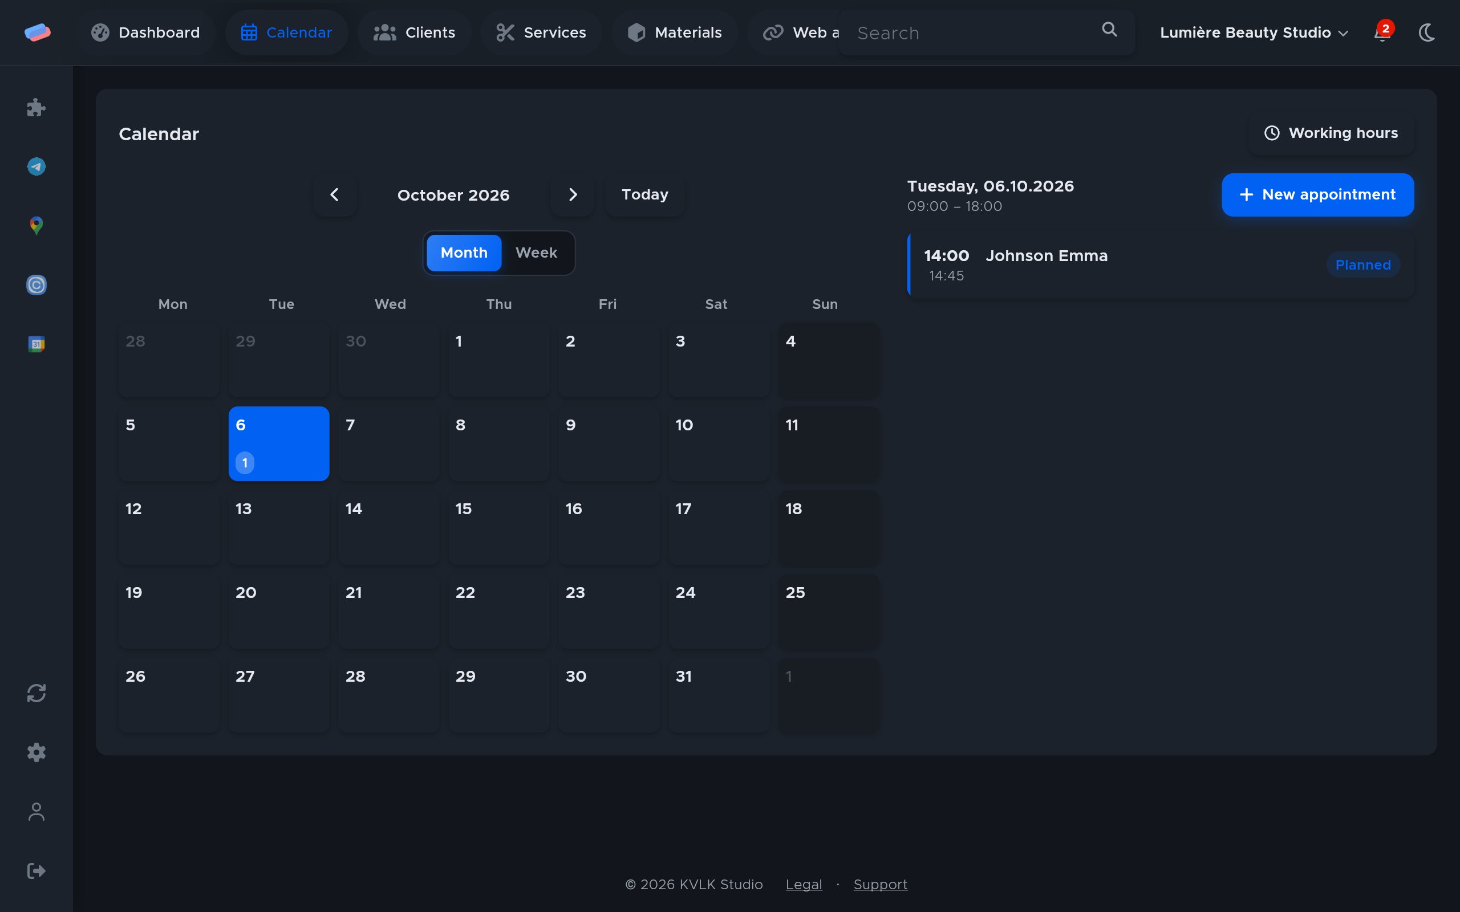
Task: Open the Services tab
Action: 541,32
